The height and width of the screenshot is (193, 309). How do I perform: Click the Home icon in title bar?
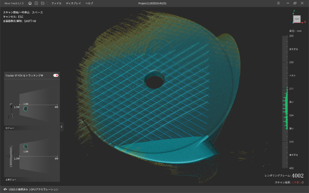pos(30,3)
